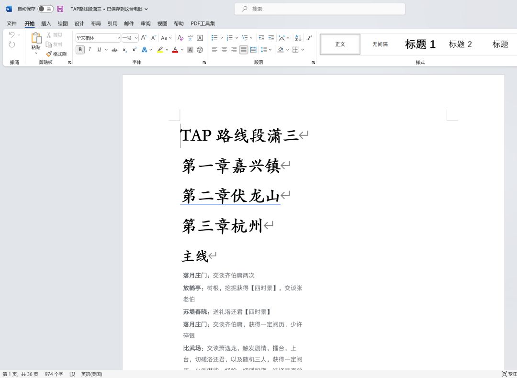Click the subscript icon
517x378 pixels.
coord(124,50)
